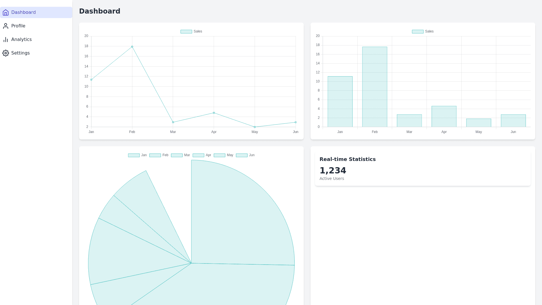
Task: Click the Jun data point on line chart
Action: click(295, 122)
